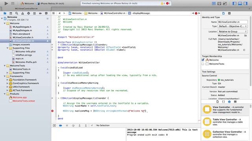
Task: Jump to the next issue
Action: click(x=199, y=13)
